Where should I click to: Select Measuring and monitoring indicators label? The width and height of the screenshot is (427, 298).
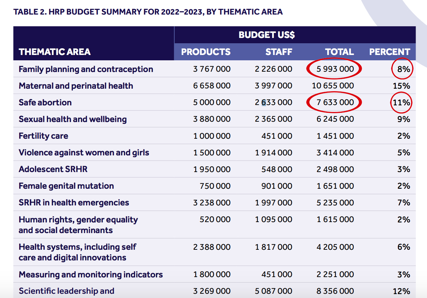(91, 275)
